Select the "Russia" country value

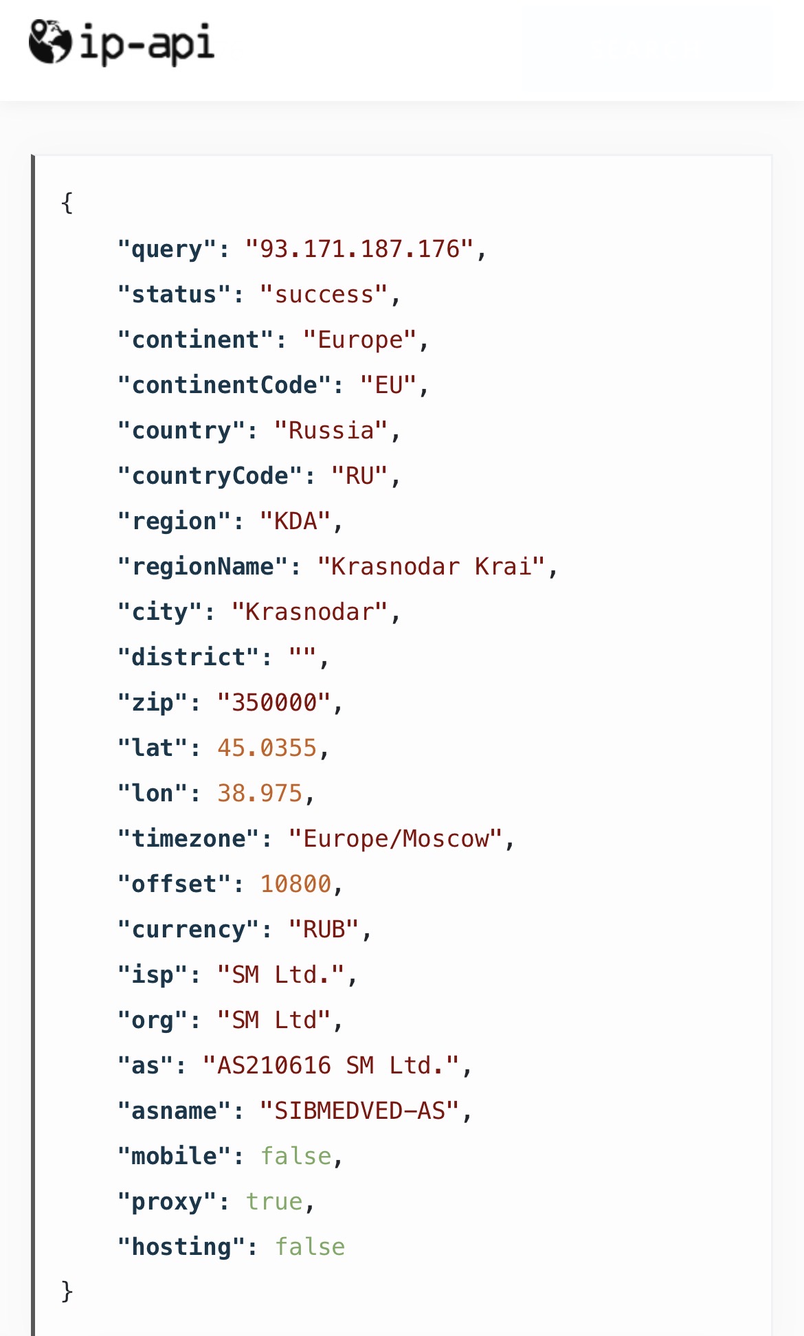pyautogui.click(x=331, y=430)
